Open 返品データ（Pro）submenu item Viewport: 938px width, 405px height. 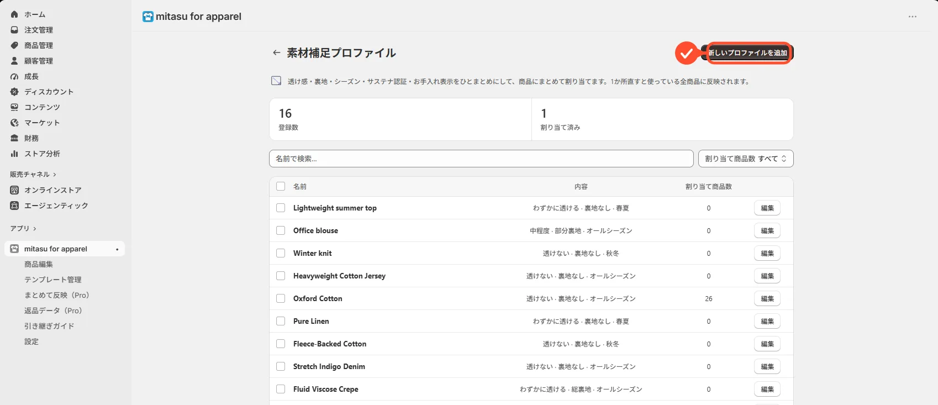53,311
